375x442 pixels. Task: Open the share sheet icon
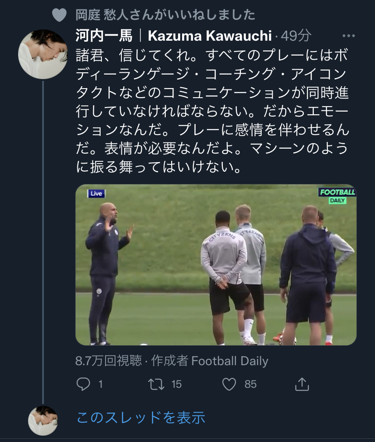tap(302, 384)
